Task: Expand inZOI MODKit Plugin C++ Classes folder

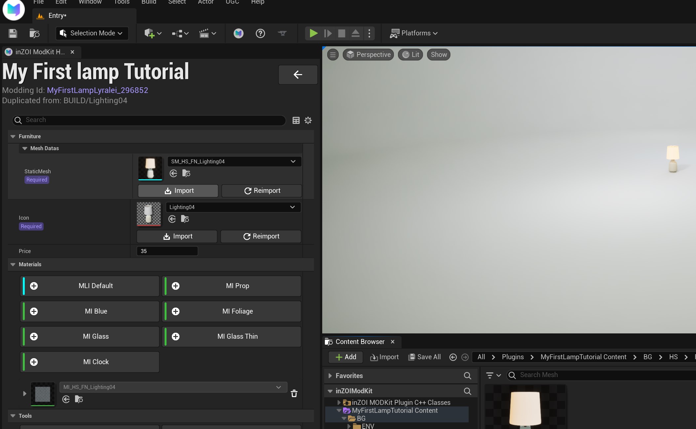Action: click(x=339, y=403)
